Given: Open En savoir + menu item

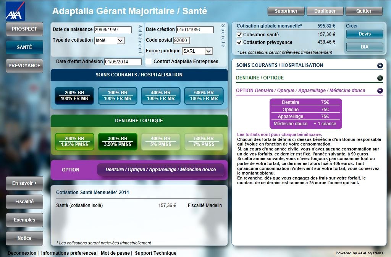Looking at the screenshot, I should [24, 183].
